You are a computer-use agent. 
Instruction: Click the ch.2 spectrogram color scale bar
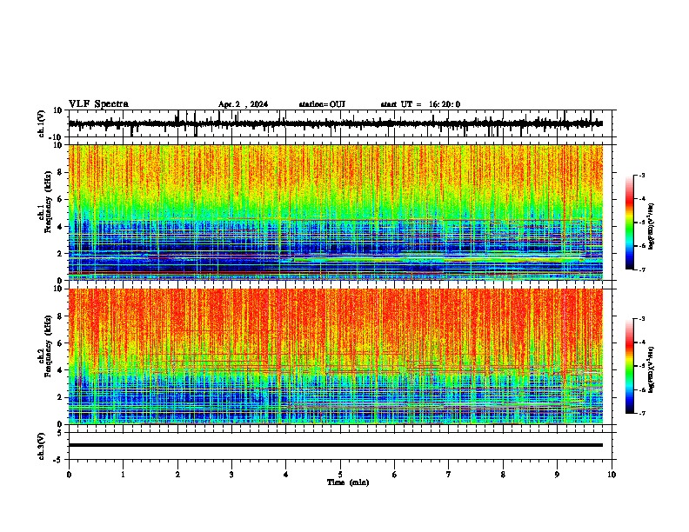click(x=630, y=366)
